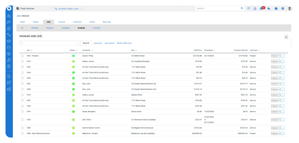Viewport: 299px width, 143px height.
Task: Switch to the Contractor tab
Action: [x=77, y=22]
